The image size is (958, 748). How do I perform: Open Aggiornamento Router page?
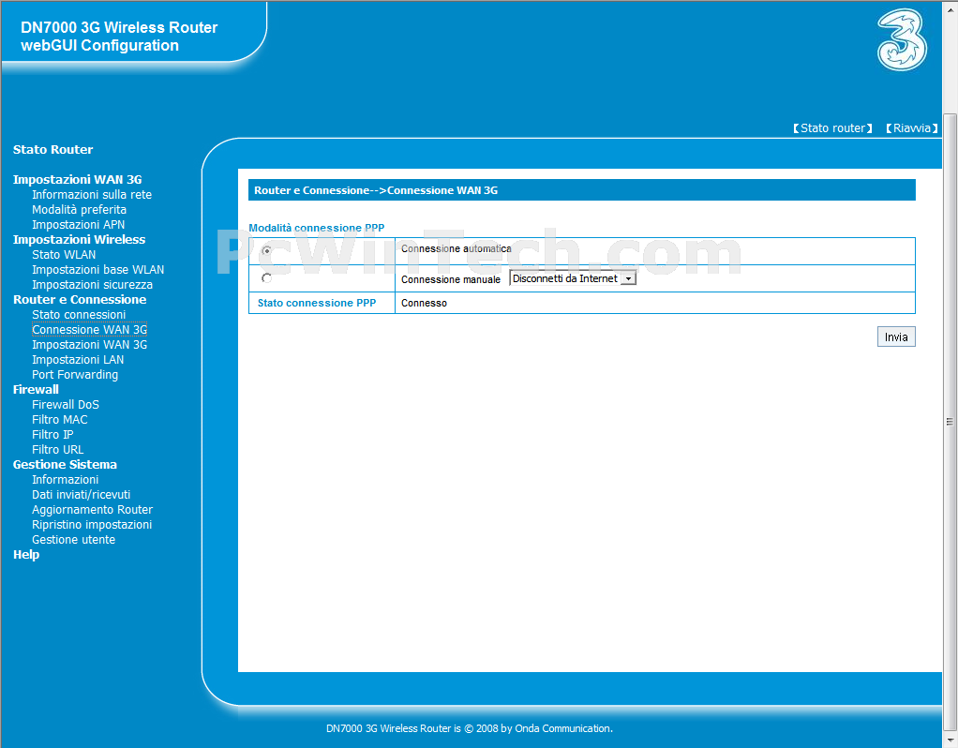coord(92,509)
